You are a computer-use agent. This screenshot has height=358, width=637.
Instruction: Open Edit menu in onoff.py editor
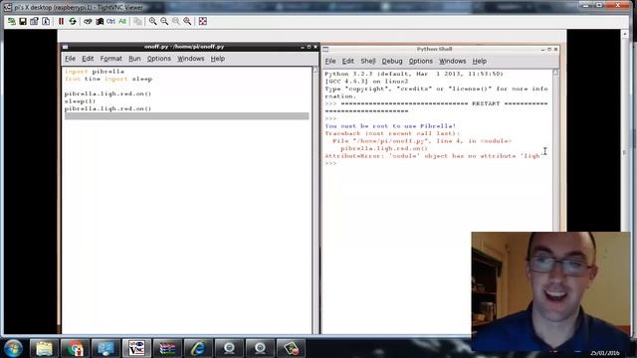(88, 59)
